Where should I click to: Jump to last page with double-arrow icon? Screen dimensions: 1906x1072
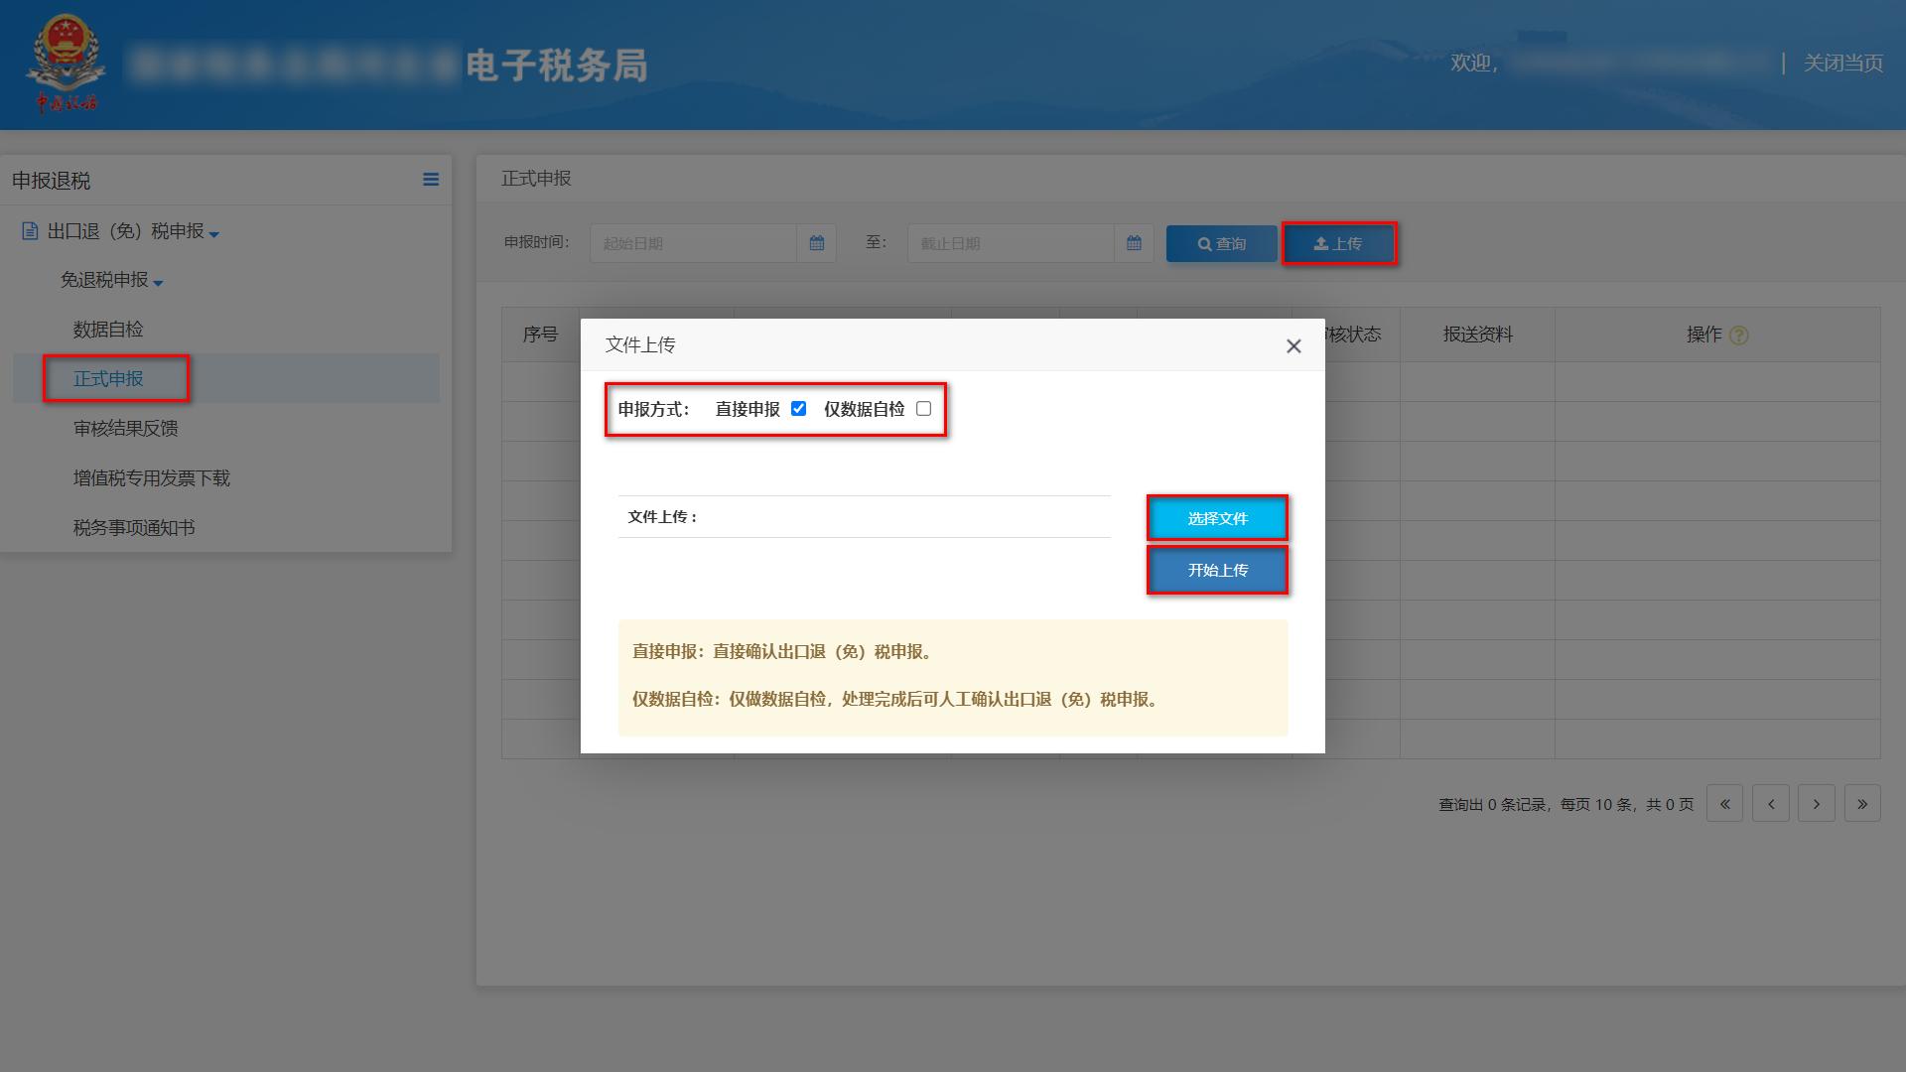coord(1862,803)
